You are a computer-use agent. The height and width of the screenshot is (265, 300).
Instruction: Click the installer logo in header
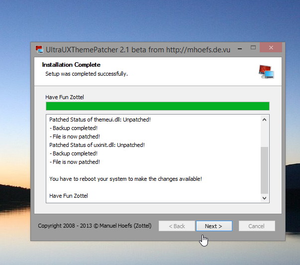click(x=266, y=72)
